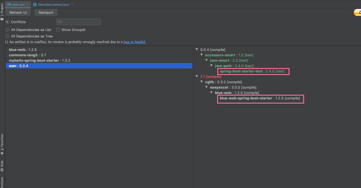Click the Refresh UI button
This screenshot has width=361, height=188.
pyautogui.click(x=18, y=12)
